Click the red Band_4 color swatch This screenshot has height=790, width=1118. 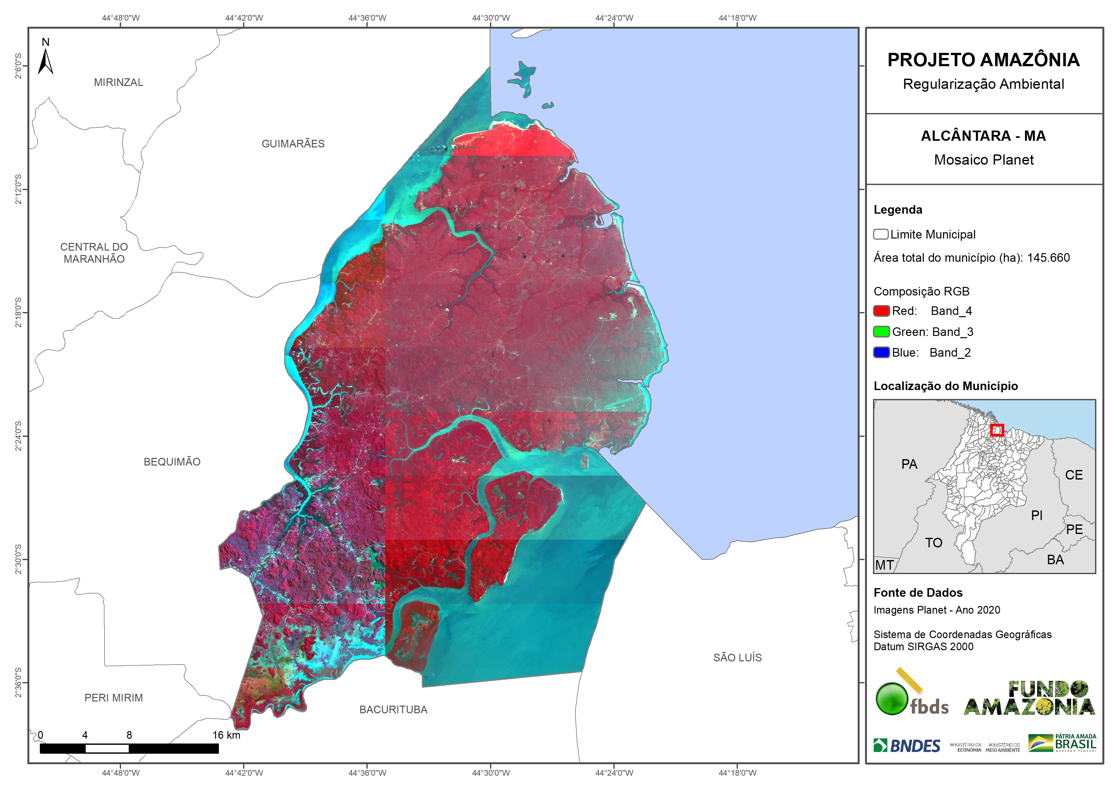click(881, 310)
